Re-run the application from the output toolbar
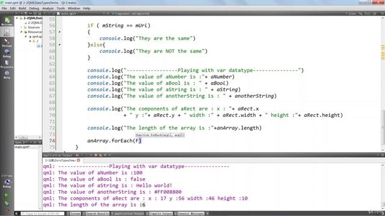The image size is (385, 216). pyautogui.click(x=100, y=155)
